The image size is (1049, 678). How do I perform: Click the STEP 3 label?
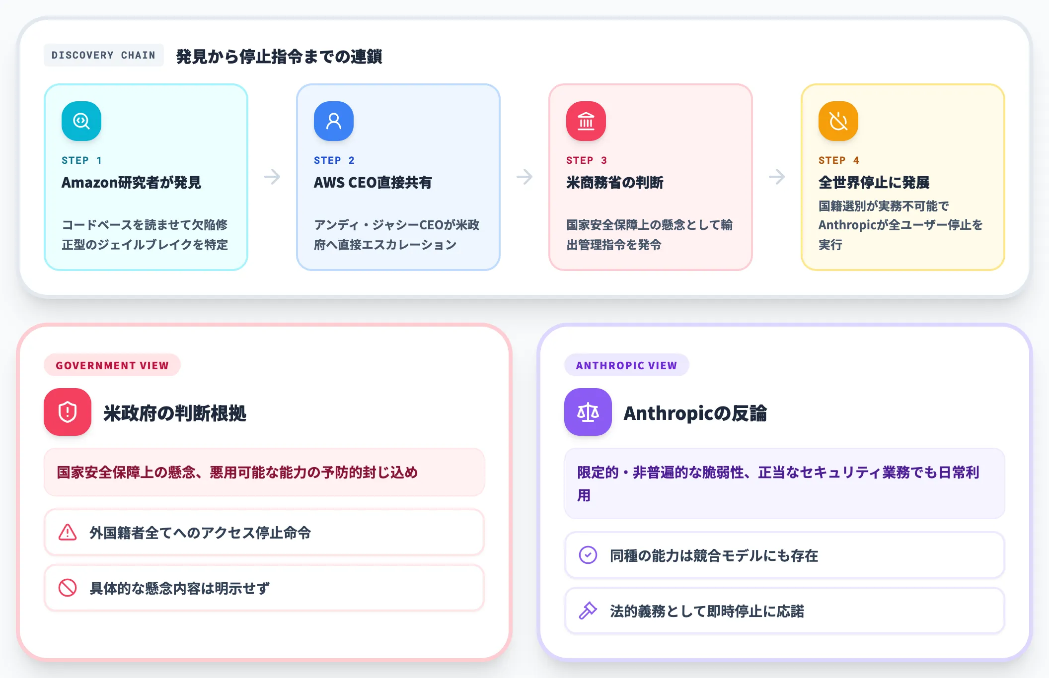click(x=587, y=160)
